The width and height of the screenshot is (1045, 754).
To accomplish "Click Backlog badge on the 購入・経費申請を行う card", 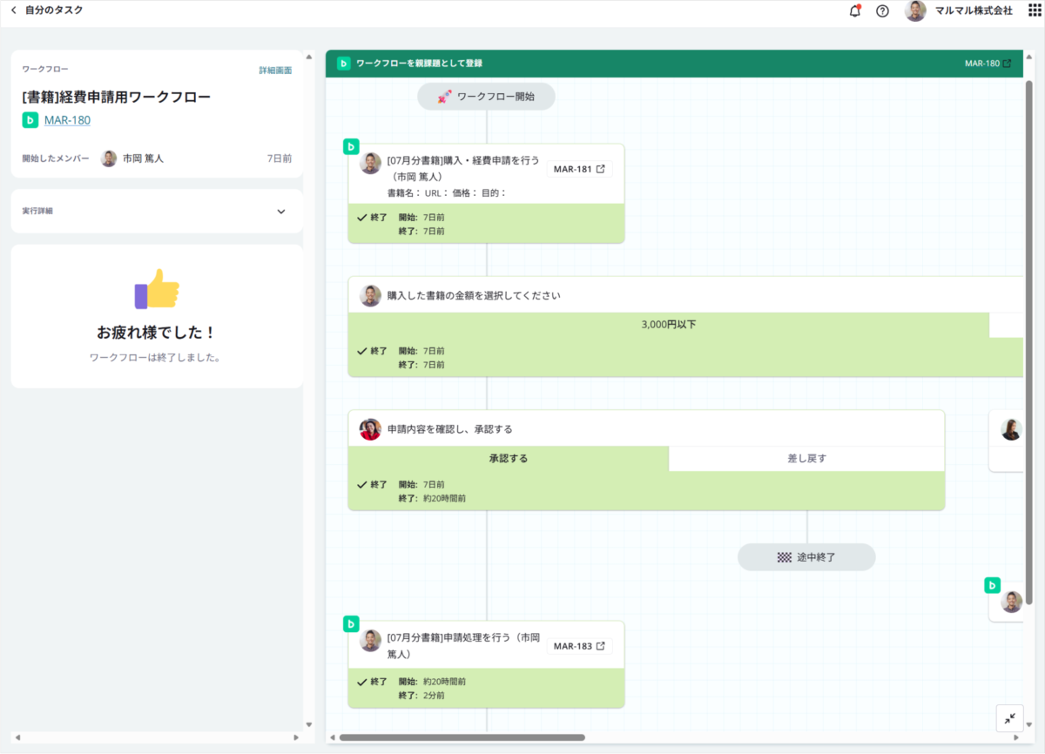I will pos(351,146).
